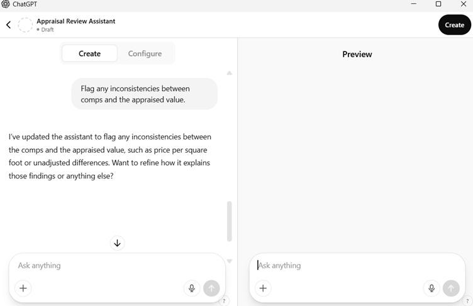Open the help question mark icon

(x=225, y=301)
